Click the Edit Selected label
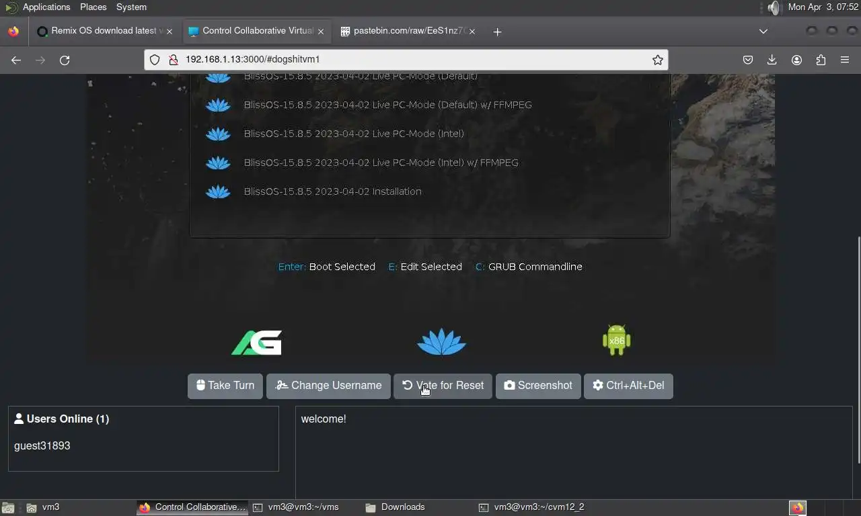Viewport: 861px width, 516px height. pyautogui.click(x=431, y=267)
